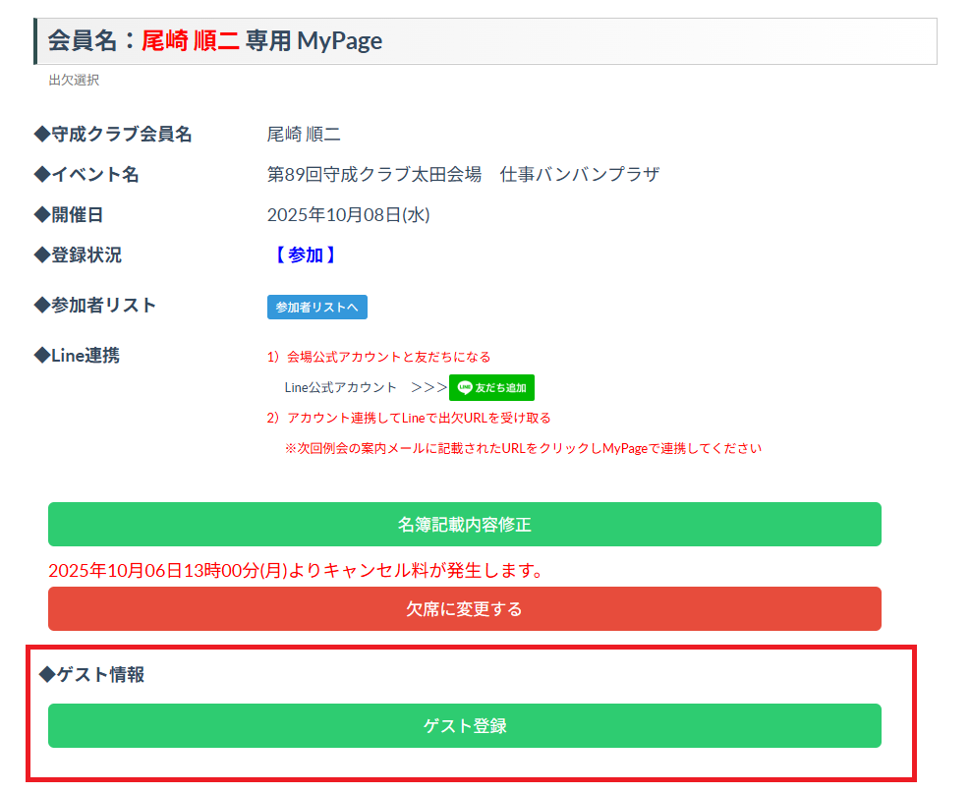970x793 pixels.
Task: Click the event date 2025年10月08日(水)
Action: coord(348,215)
